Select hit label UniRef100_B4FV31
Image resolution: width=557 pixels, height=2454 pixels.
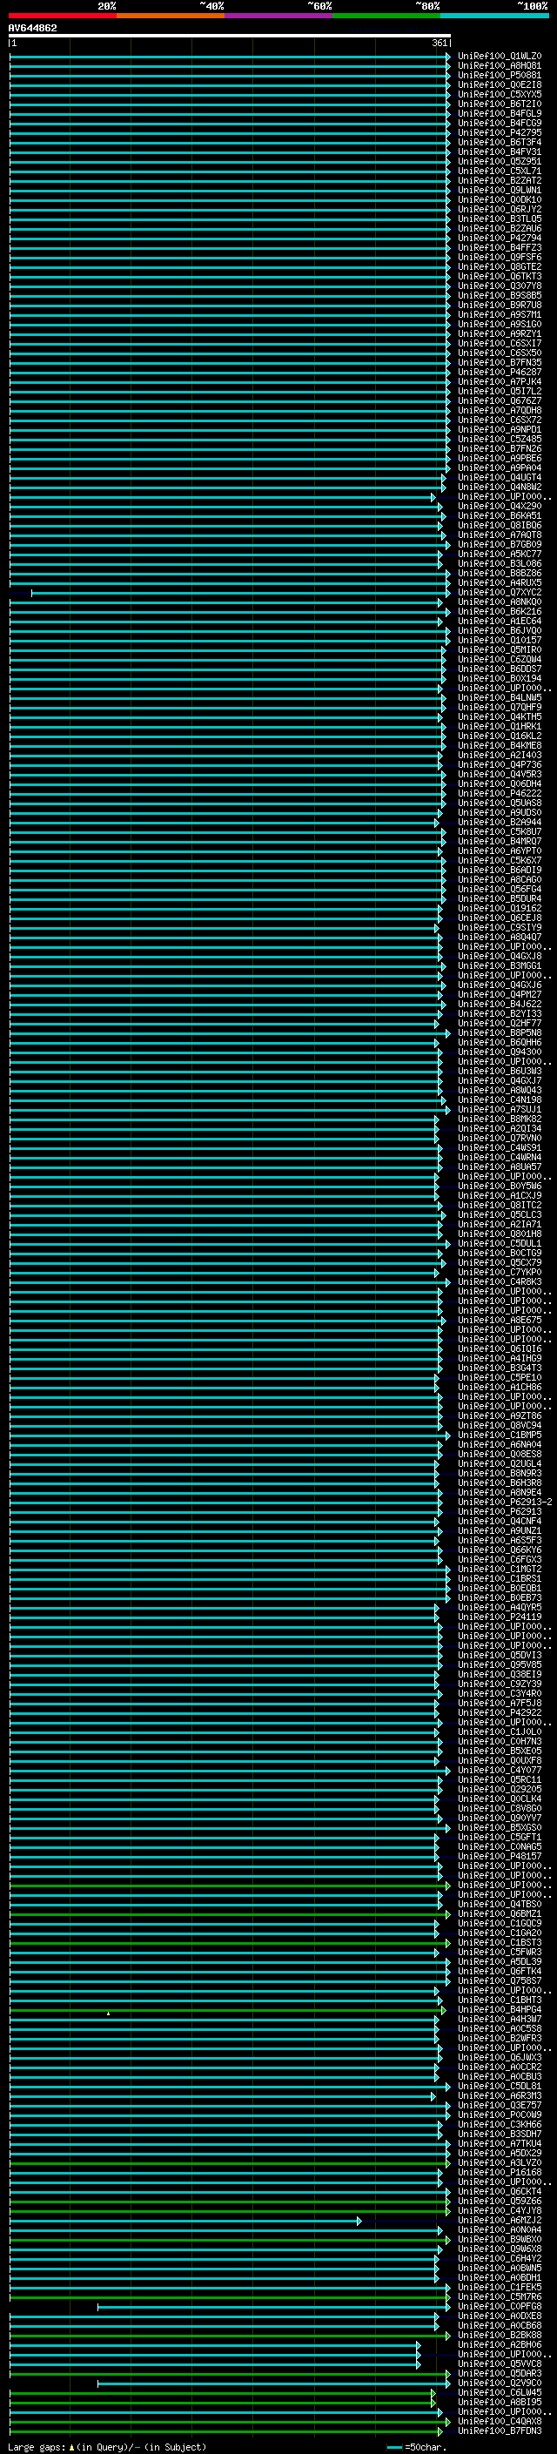click(499, 151)
